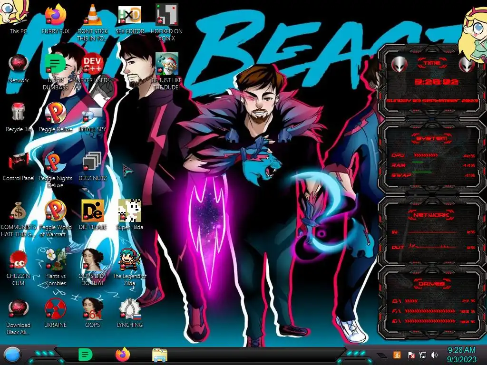Open the Network desktop icon
Screen dimensions: 487x365
tap(19, 68)
